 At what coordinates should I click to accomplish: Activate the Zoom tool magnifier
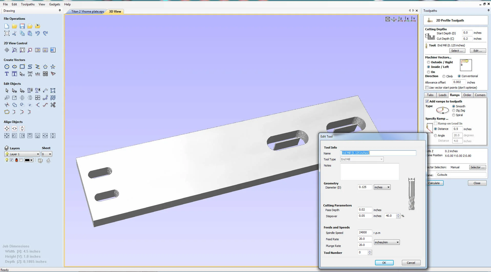click(15, 50)
